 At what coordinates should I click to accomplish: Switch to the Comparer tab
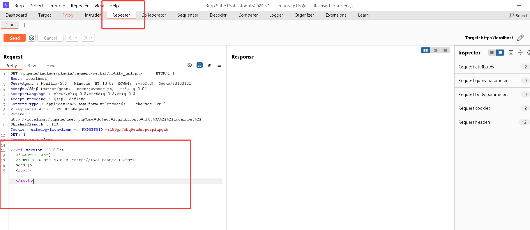pos(248,15)
